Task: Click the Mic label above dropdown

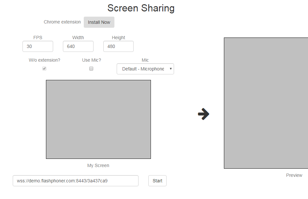Action: coord(145,60)
